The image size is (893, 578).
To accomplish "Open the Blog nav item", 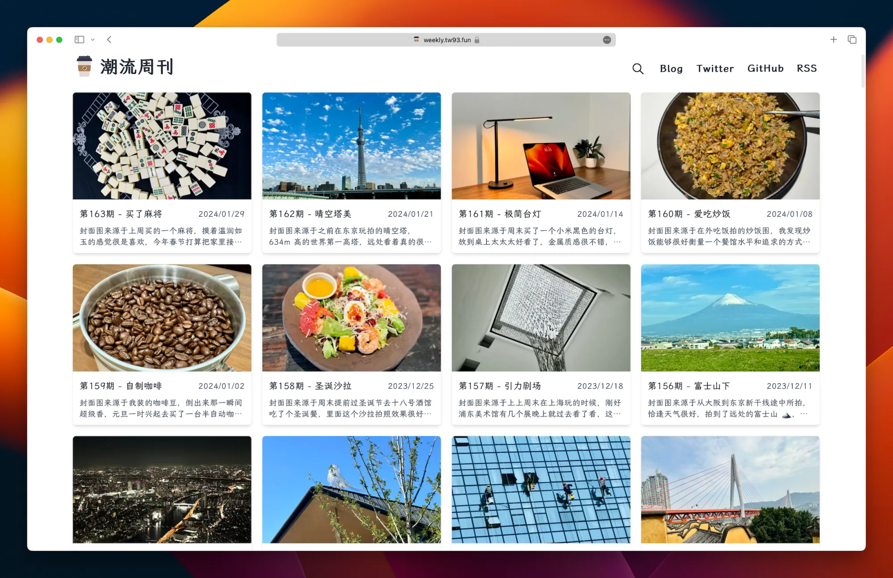I will (x=671, y=68).
